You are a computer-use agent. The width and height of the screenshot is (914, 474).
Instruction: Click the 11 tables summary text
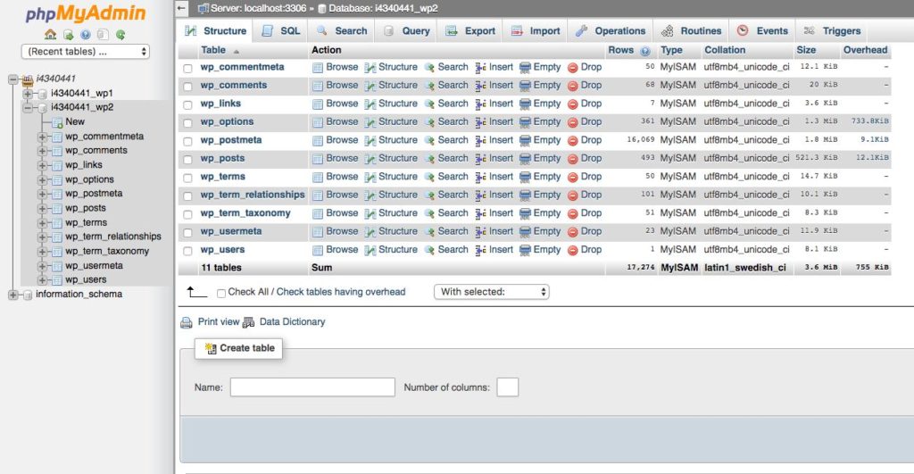click(221, 268)
